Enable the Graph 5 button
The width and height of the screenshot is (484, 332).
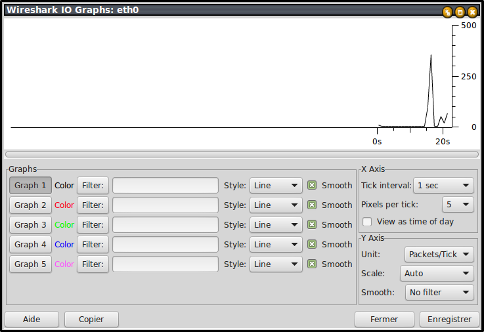pyautogui.click(x=30, y=264)
